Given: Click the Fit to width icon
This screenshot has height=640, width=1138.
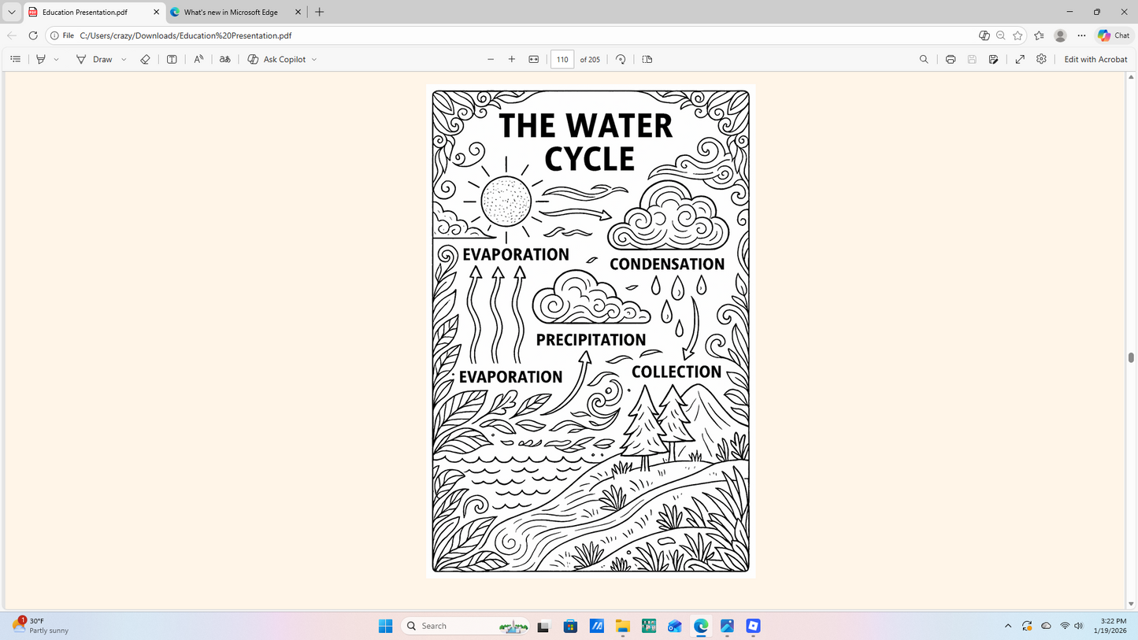Looking at the screenshot, I should (x=534, y=59).
